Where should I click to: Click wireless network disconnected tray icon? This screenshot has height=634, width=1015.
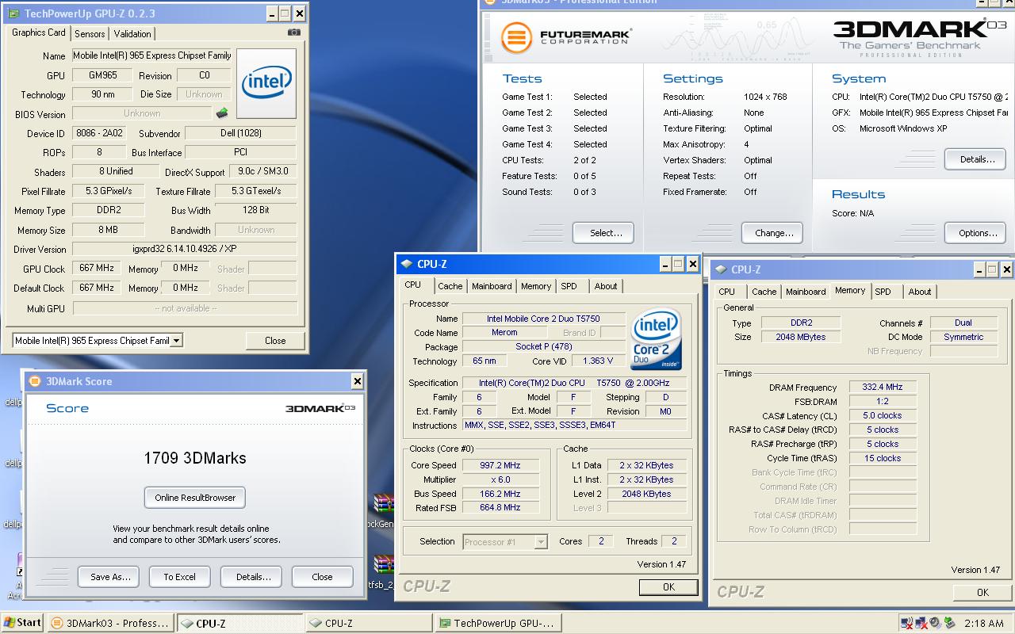pyautogui.click(x=907, y=623)
